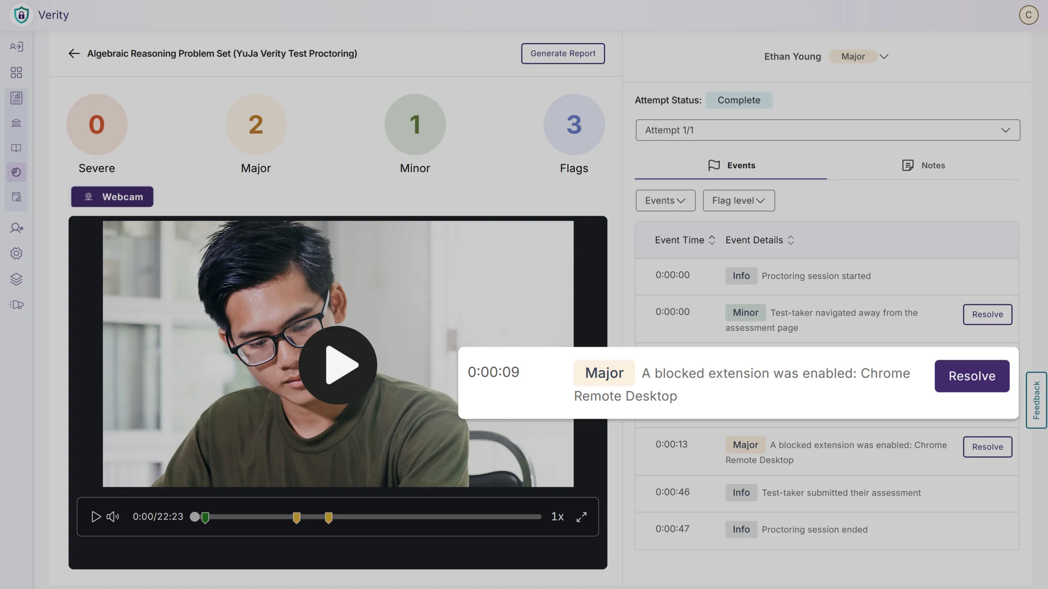This screenshot has height=589, width=1048.
Task: Open the Events filter dropdown
Action: (x=665, y=200)
